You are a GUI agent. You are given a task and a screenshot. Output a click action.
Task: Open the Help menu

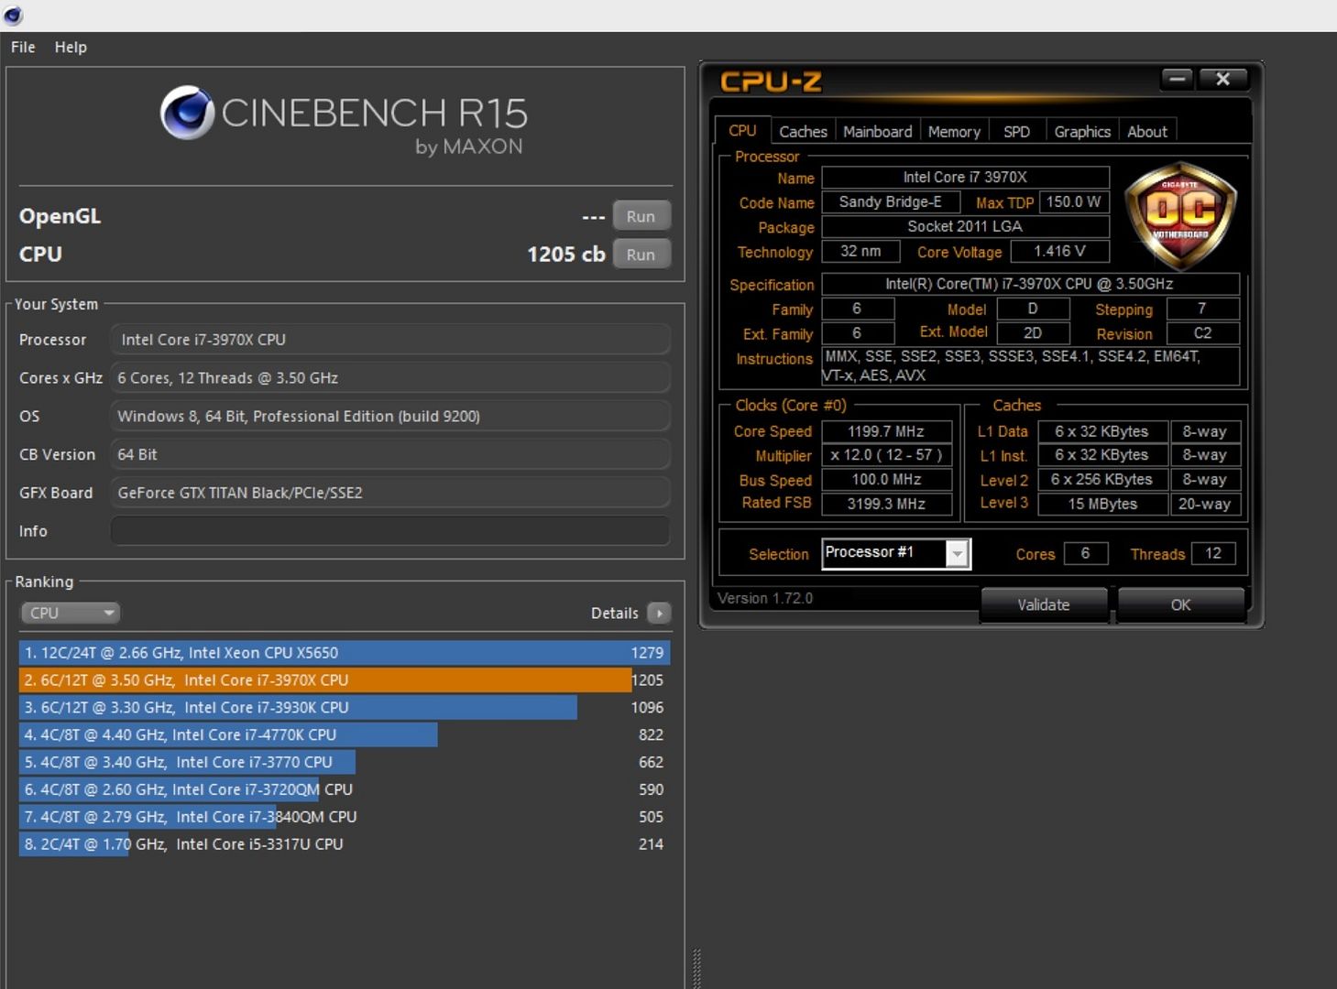coord(71,47)
